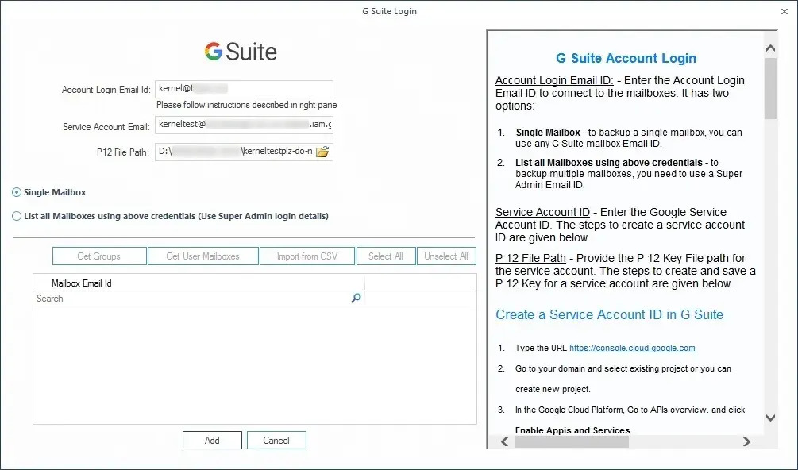This screenshot has height=470, width=798.
Task: Click Get User Mailboxes
Action: click(x=203, y=256)
